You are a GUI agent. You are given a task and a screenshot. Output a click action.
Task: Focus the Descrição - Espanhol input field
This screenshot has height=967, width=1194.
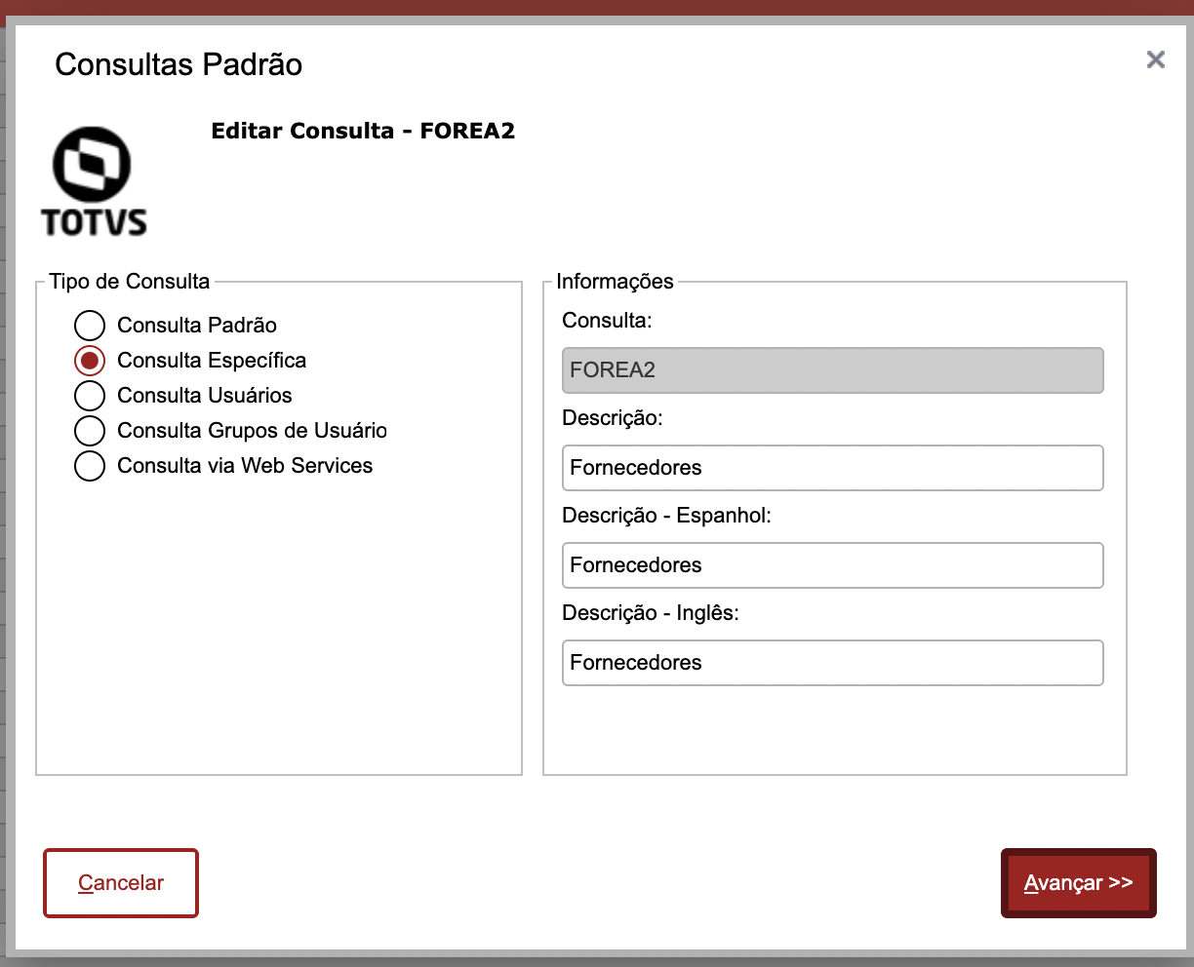(x=833, y=565)
